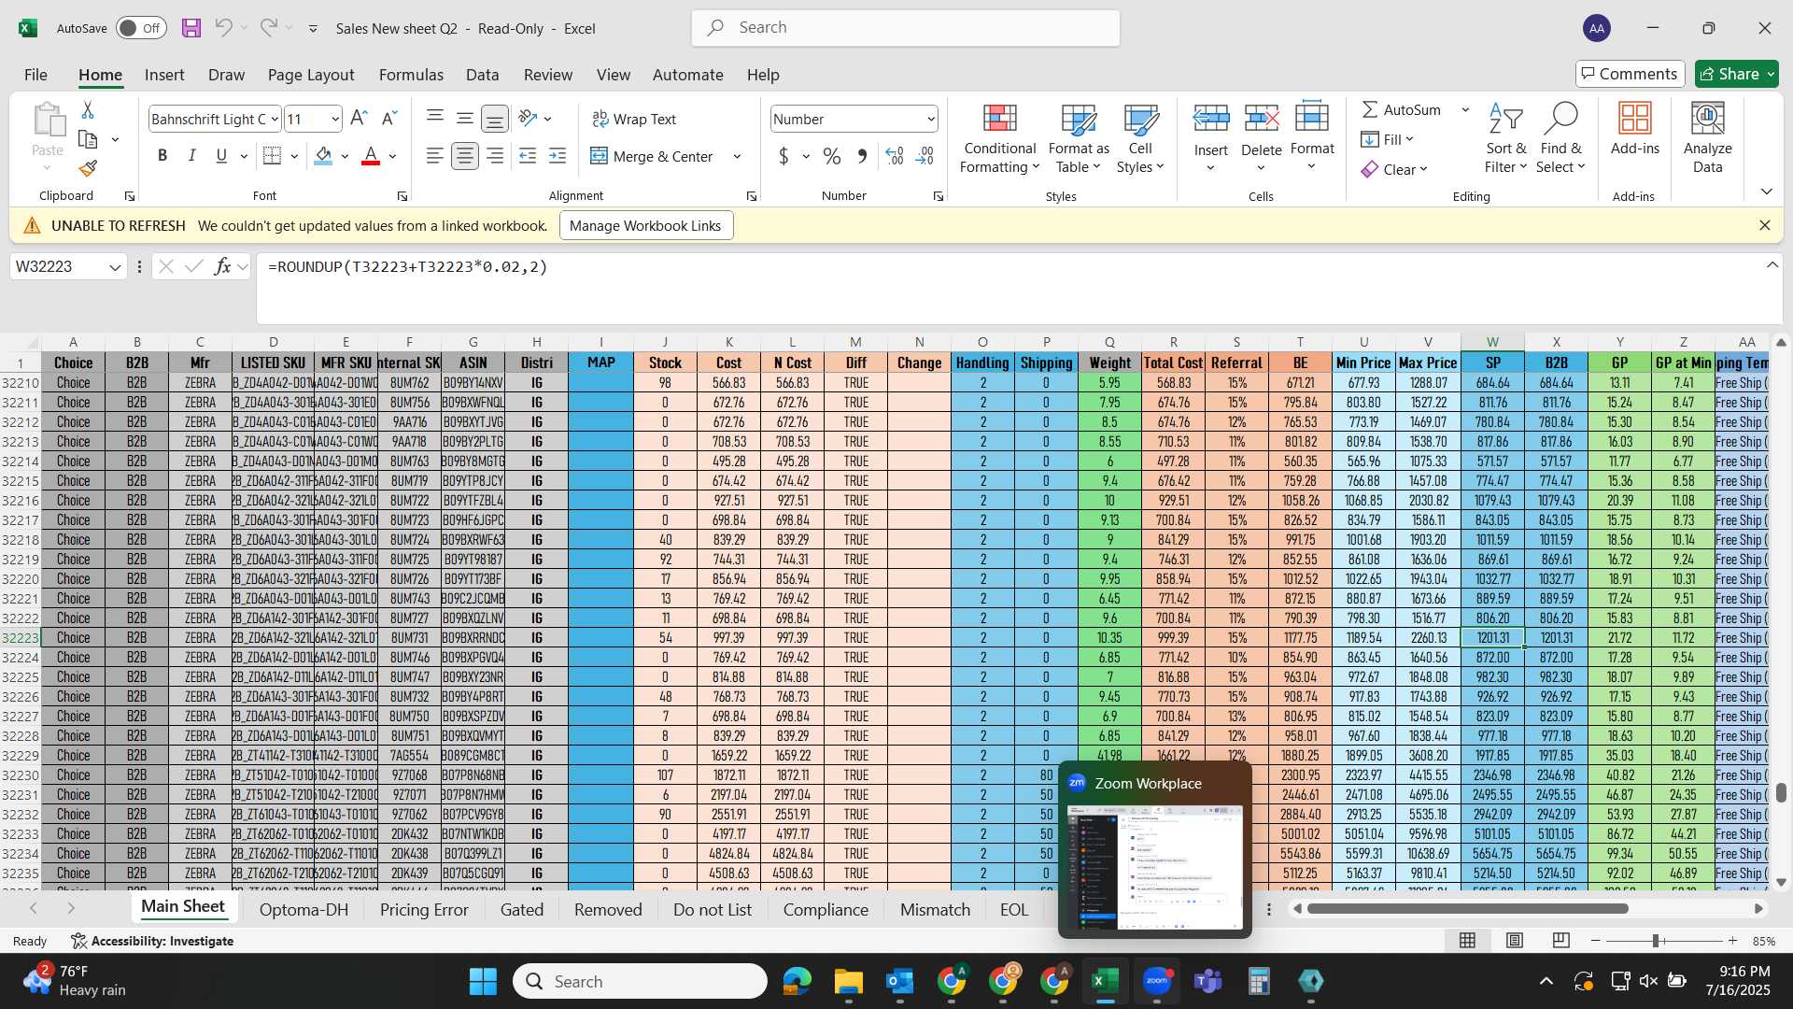Open the Insert ribbon tab
This screenshot has height=1009, width=1793.
[164, 75]
